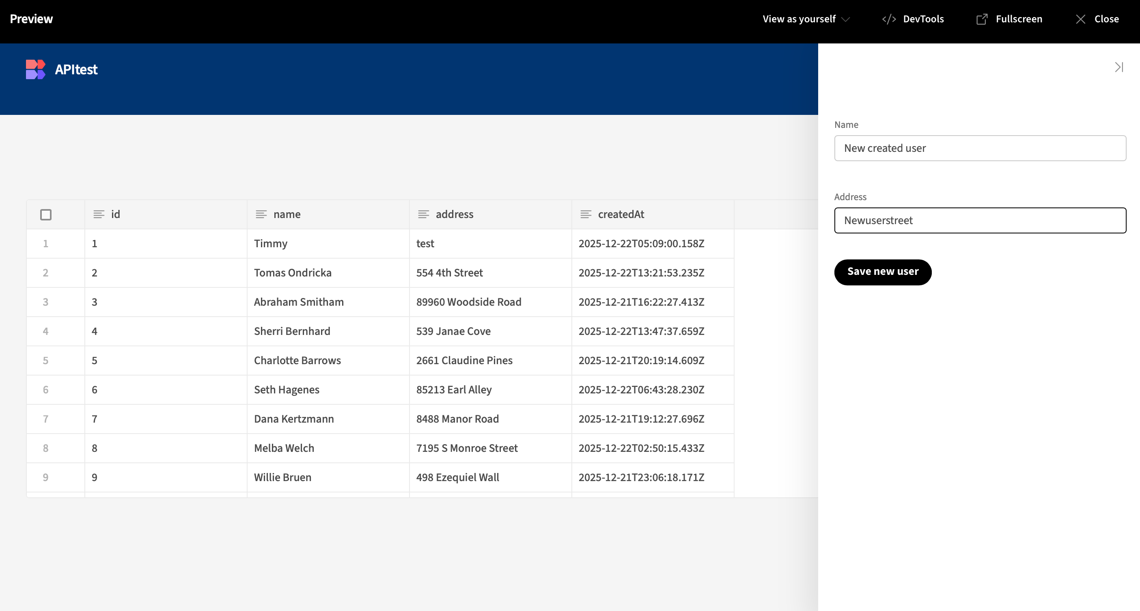Focus the Address input field

point(980,220)
